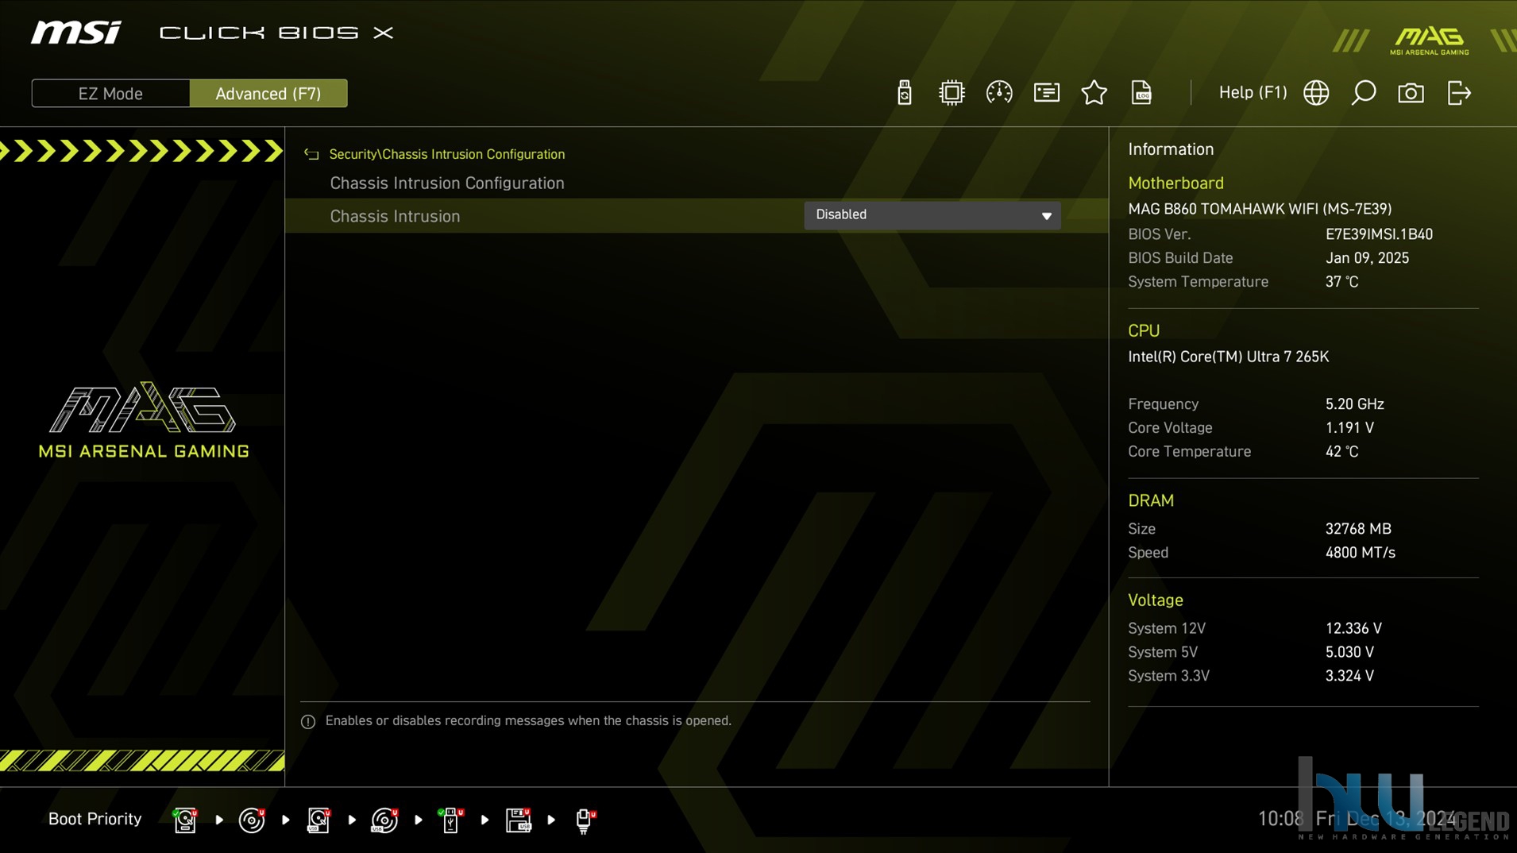Click the DRAM section heading
The height and width of the screenshot is (853, 1517).
1151,501
